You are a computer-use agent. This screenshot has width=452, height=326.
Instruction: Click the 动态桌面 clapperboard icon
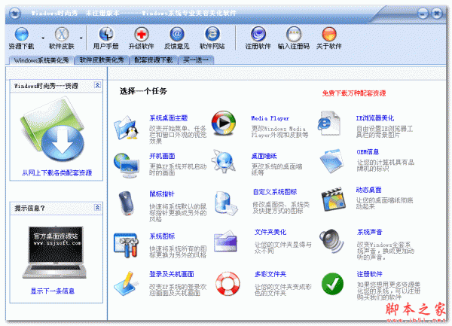tap(333, 200)
